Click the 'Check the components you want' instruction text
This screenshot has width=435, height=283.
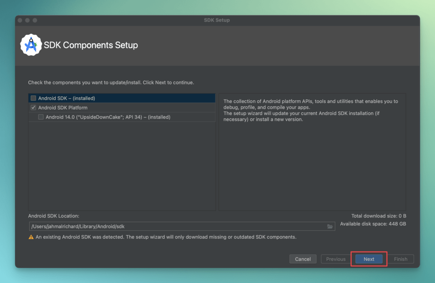(x=111, y=83)
